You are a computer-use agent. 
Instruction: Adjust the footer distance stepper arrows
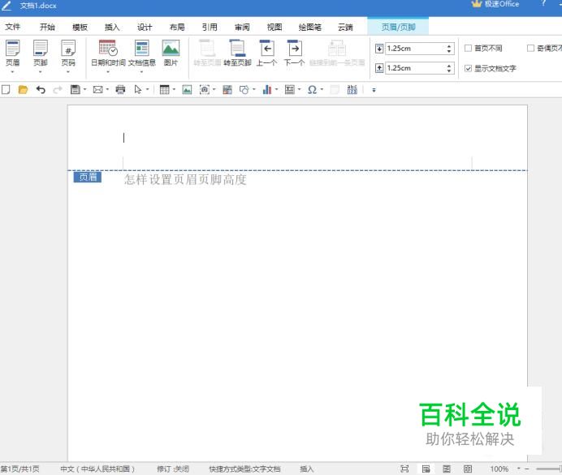click(449, 68)
